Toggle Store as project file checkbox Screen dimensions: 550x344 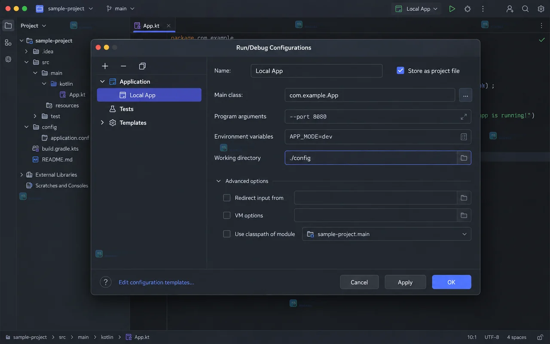click(400, 70)
